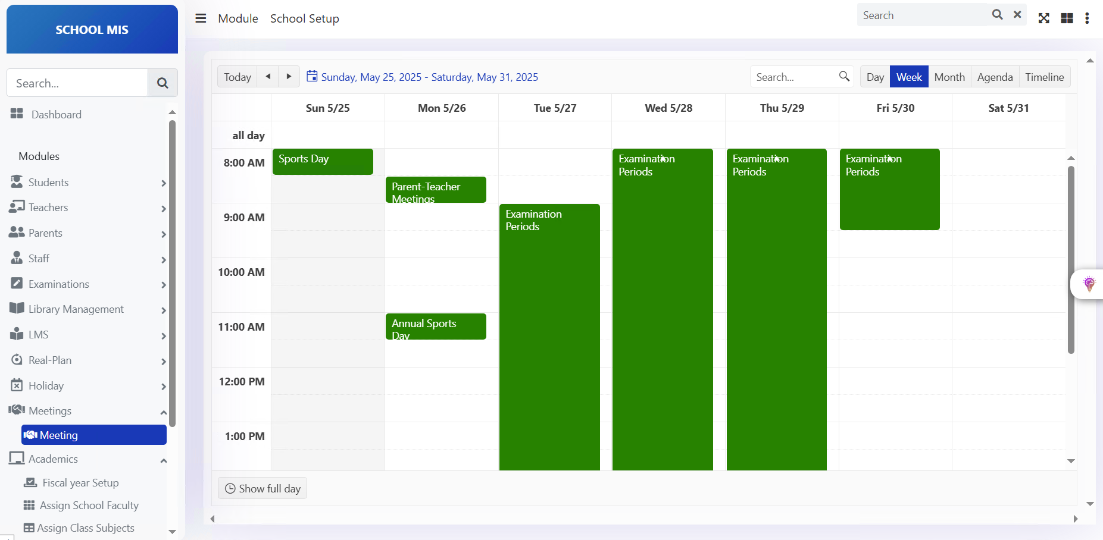Switch to Month view

point(949,77)
